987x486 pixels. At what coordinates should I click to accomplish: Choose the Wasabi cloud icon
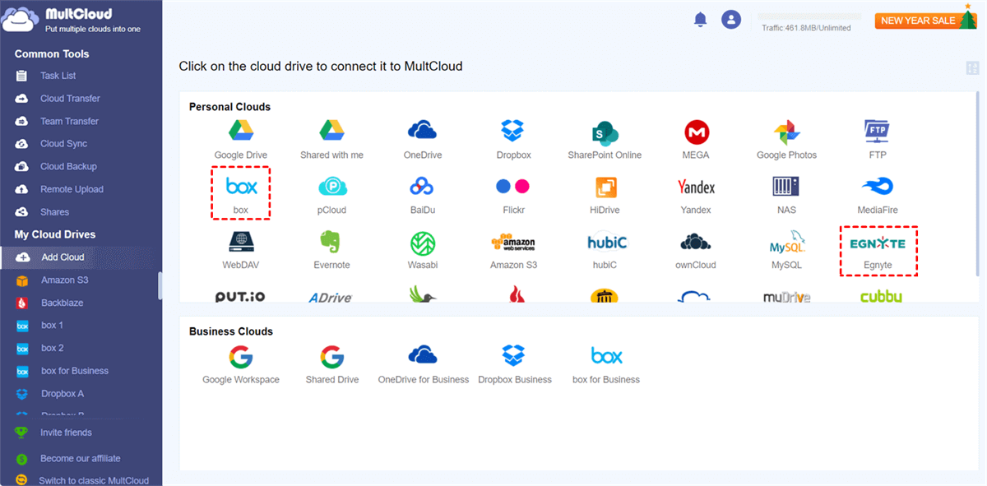click(422, 243)
